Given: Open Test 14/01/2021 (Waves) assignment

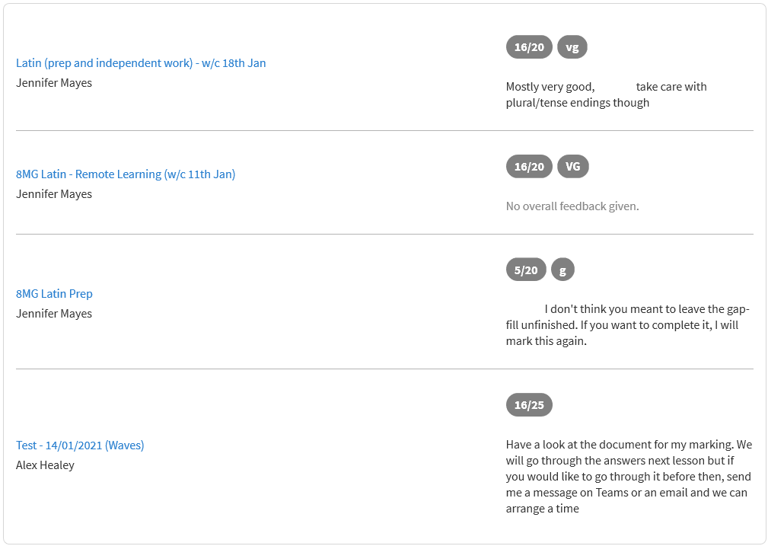Looking at the screenshot, I should 80,445.
